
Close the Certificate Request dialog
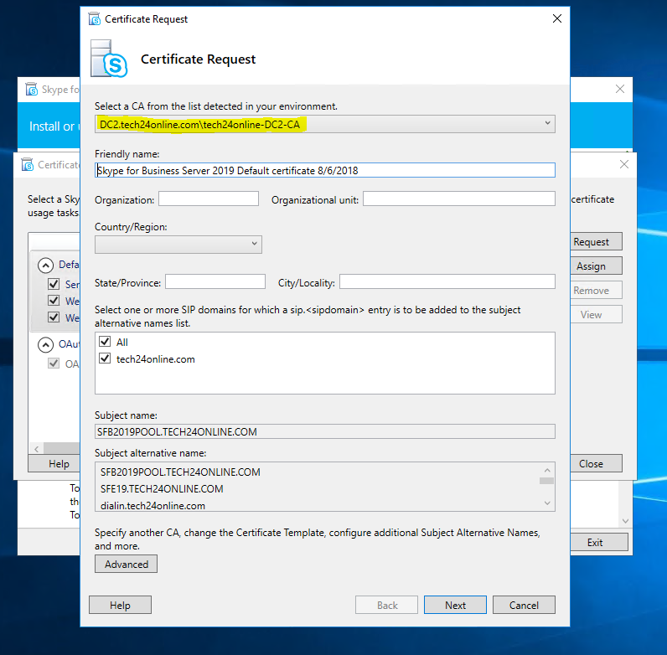click(556, 18)
